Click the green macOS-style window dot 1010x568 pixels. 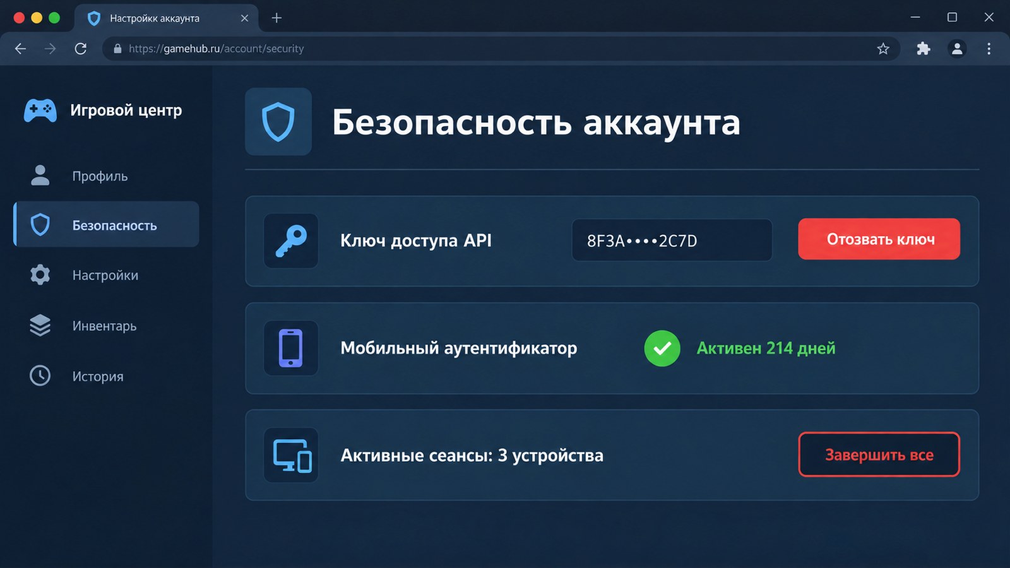[54, 18]
